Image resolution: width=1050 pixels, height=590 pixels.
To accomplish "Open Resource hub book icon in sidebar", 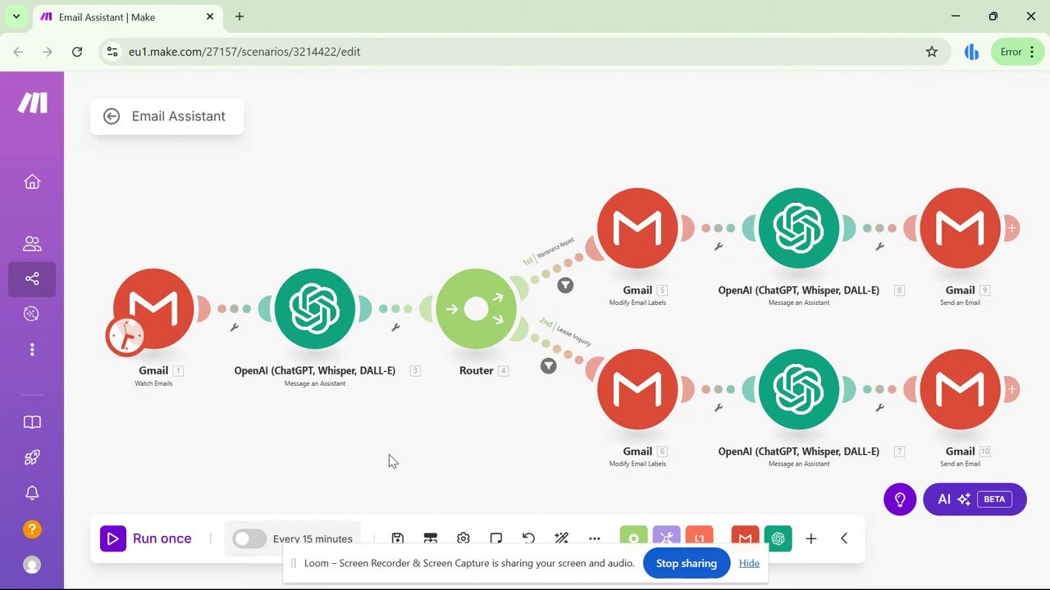I will (x=32, y=422).
